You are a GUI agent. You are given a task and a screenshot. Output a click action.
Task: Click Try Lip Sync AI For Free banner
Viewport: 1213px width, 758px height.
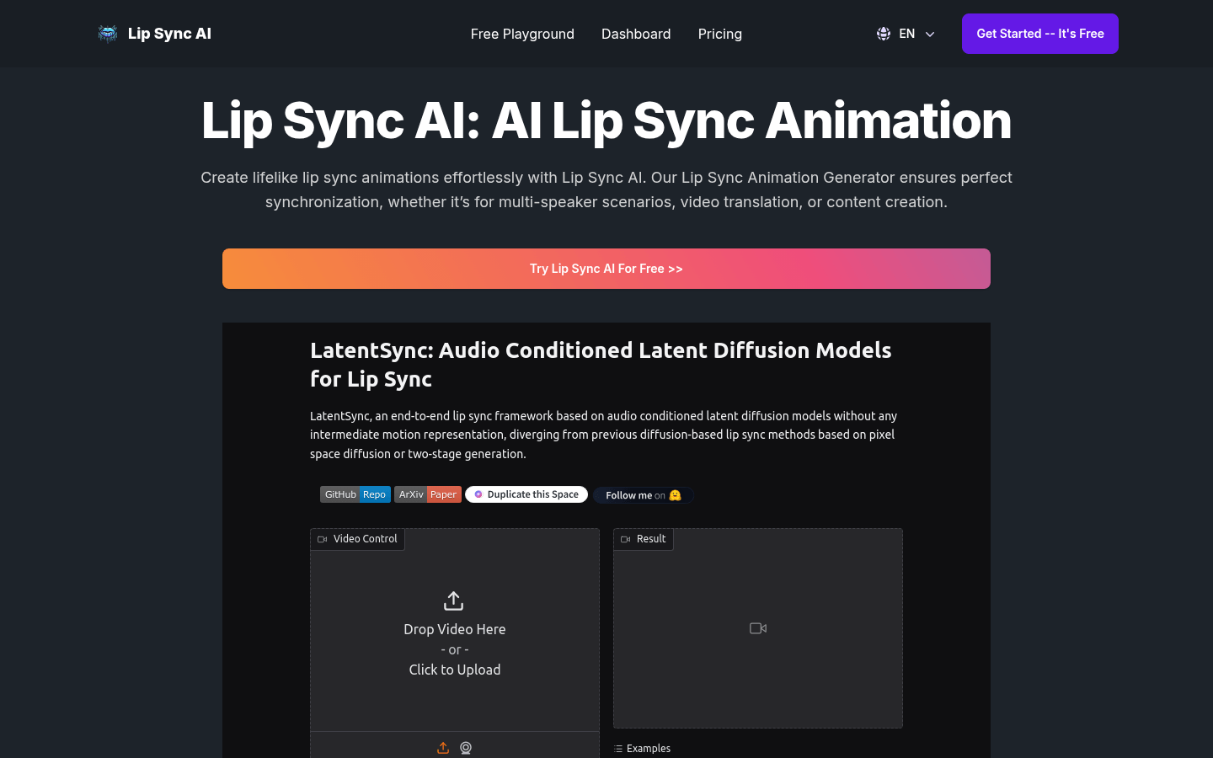click(x=606, y=269)
